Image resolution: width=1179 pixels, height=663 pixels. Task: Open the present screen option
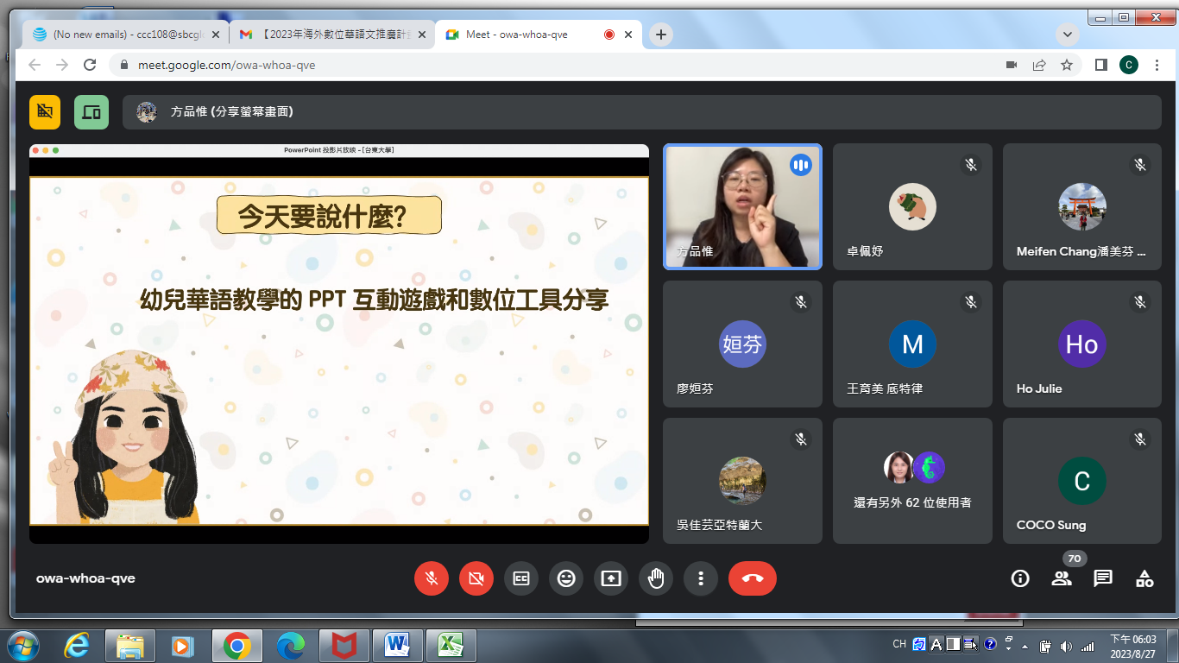pos(611,578)
